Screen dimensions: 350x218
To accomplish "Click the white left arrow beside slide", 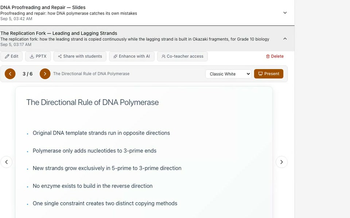I will pyautogui.click(x=7, y=162).
